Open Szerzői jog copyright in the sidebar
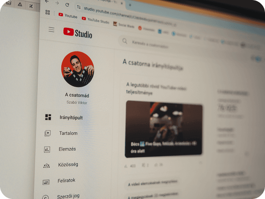This screenshot has height=199, width=265. pos(68,196)
